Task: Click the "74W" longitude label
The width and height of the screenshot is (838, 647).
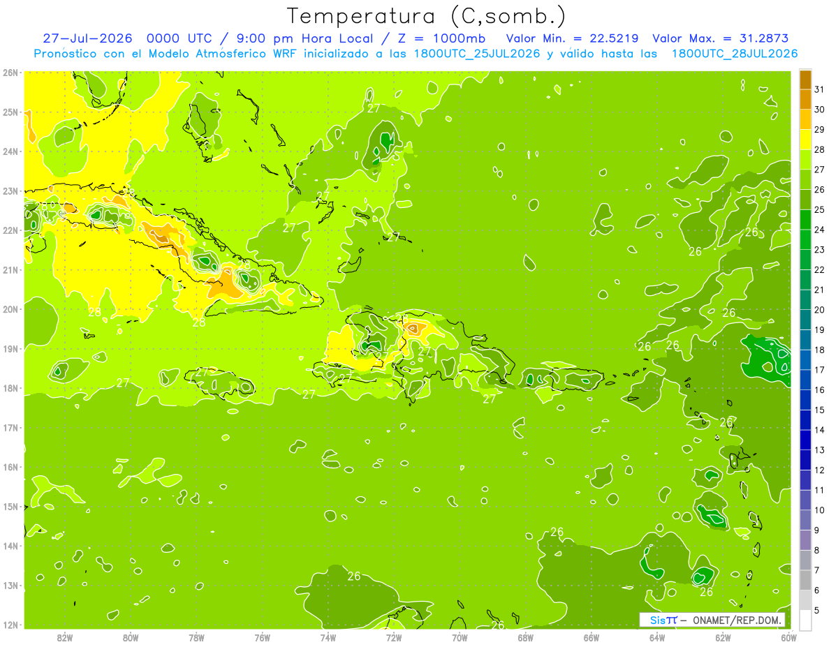Action: point(328,638)
